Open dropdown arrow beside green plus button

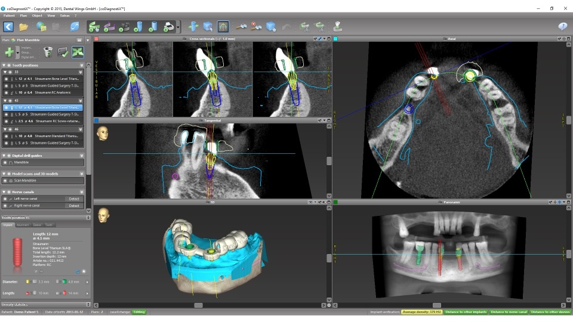click(x=17, y=52)
